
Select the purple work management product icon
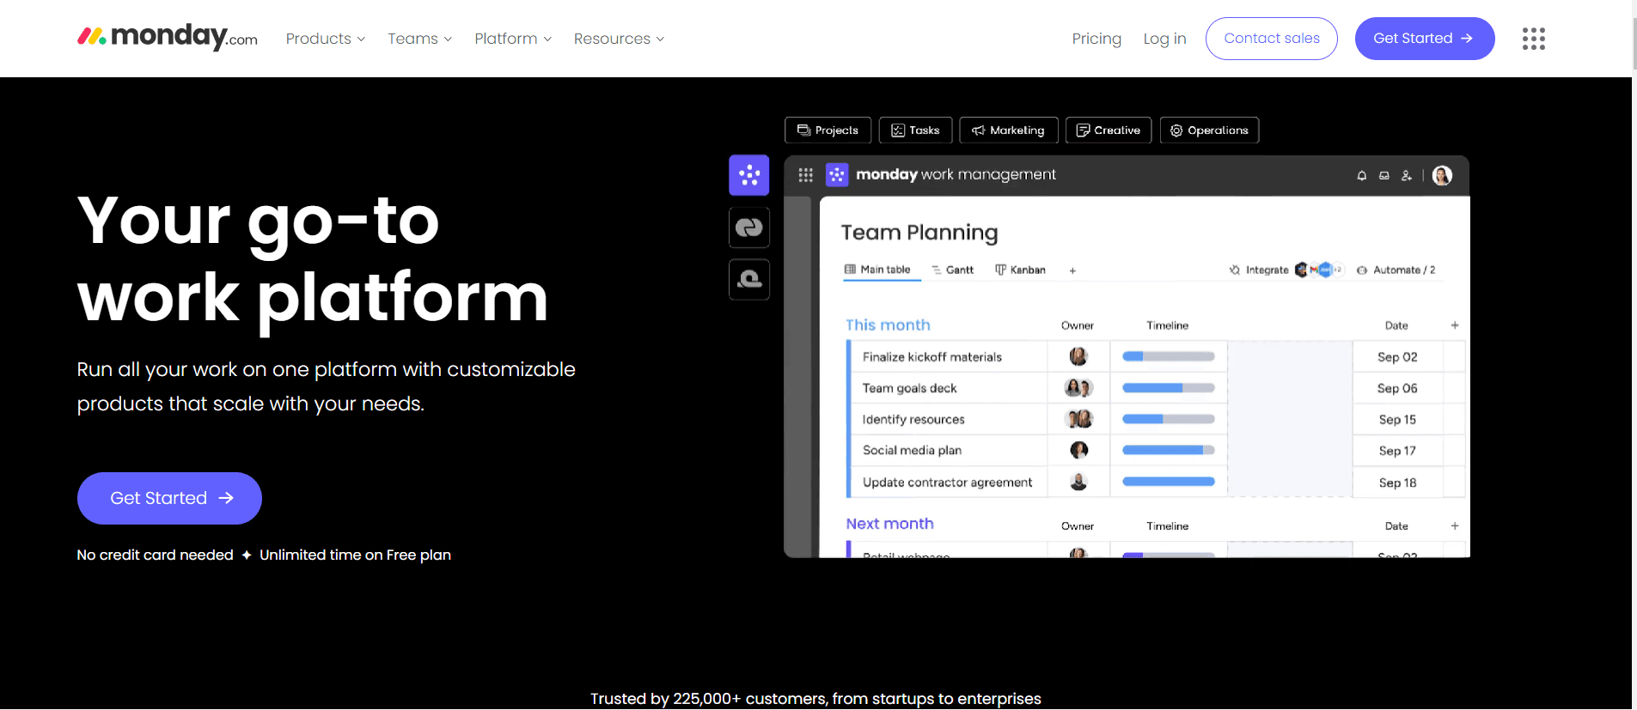[x=749, y=175]
